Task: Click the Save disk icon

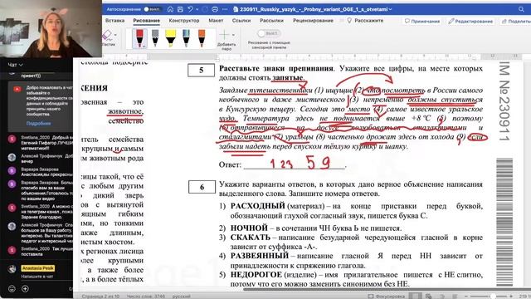Action: coord(181,9)
